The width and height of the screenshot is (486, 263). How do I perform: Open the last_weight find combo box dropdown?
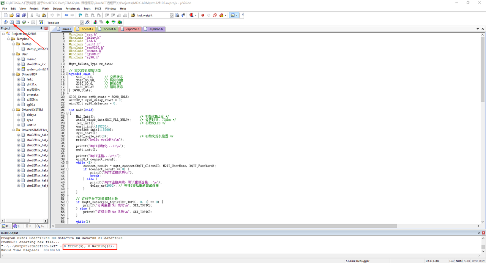click(x=171, y=15)
